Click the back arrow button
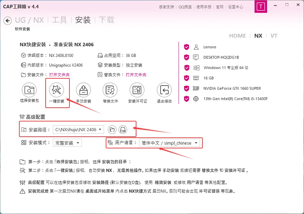This screenshot has height=214, width=304. [x=8, y=20]
